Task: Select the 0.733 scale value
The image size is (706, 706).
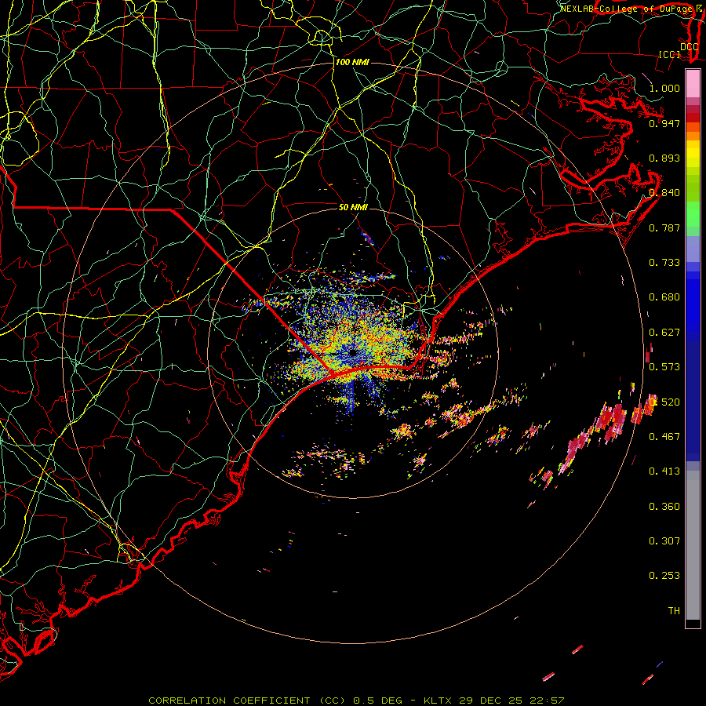Action: point(664,262)
